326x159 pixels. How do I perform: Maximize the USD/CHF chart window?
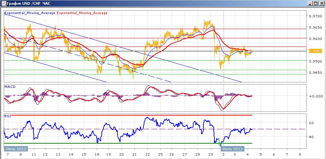(x=316, y=3)
